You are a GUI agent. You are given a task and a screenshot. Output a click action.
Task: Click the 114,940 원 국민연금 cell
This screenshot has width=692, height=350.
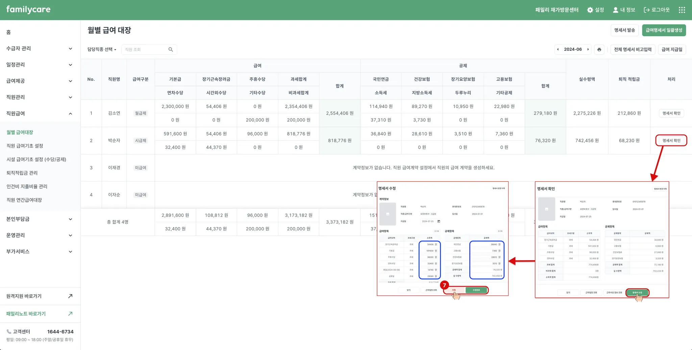click(x=381, y=106)
